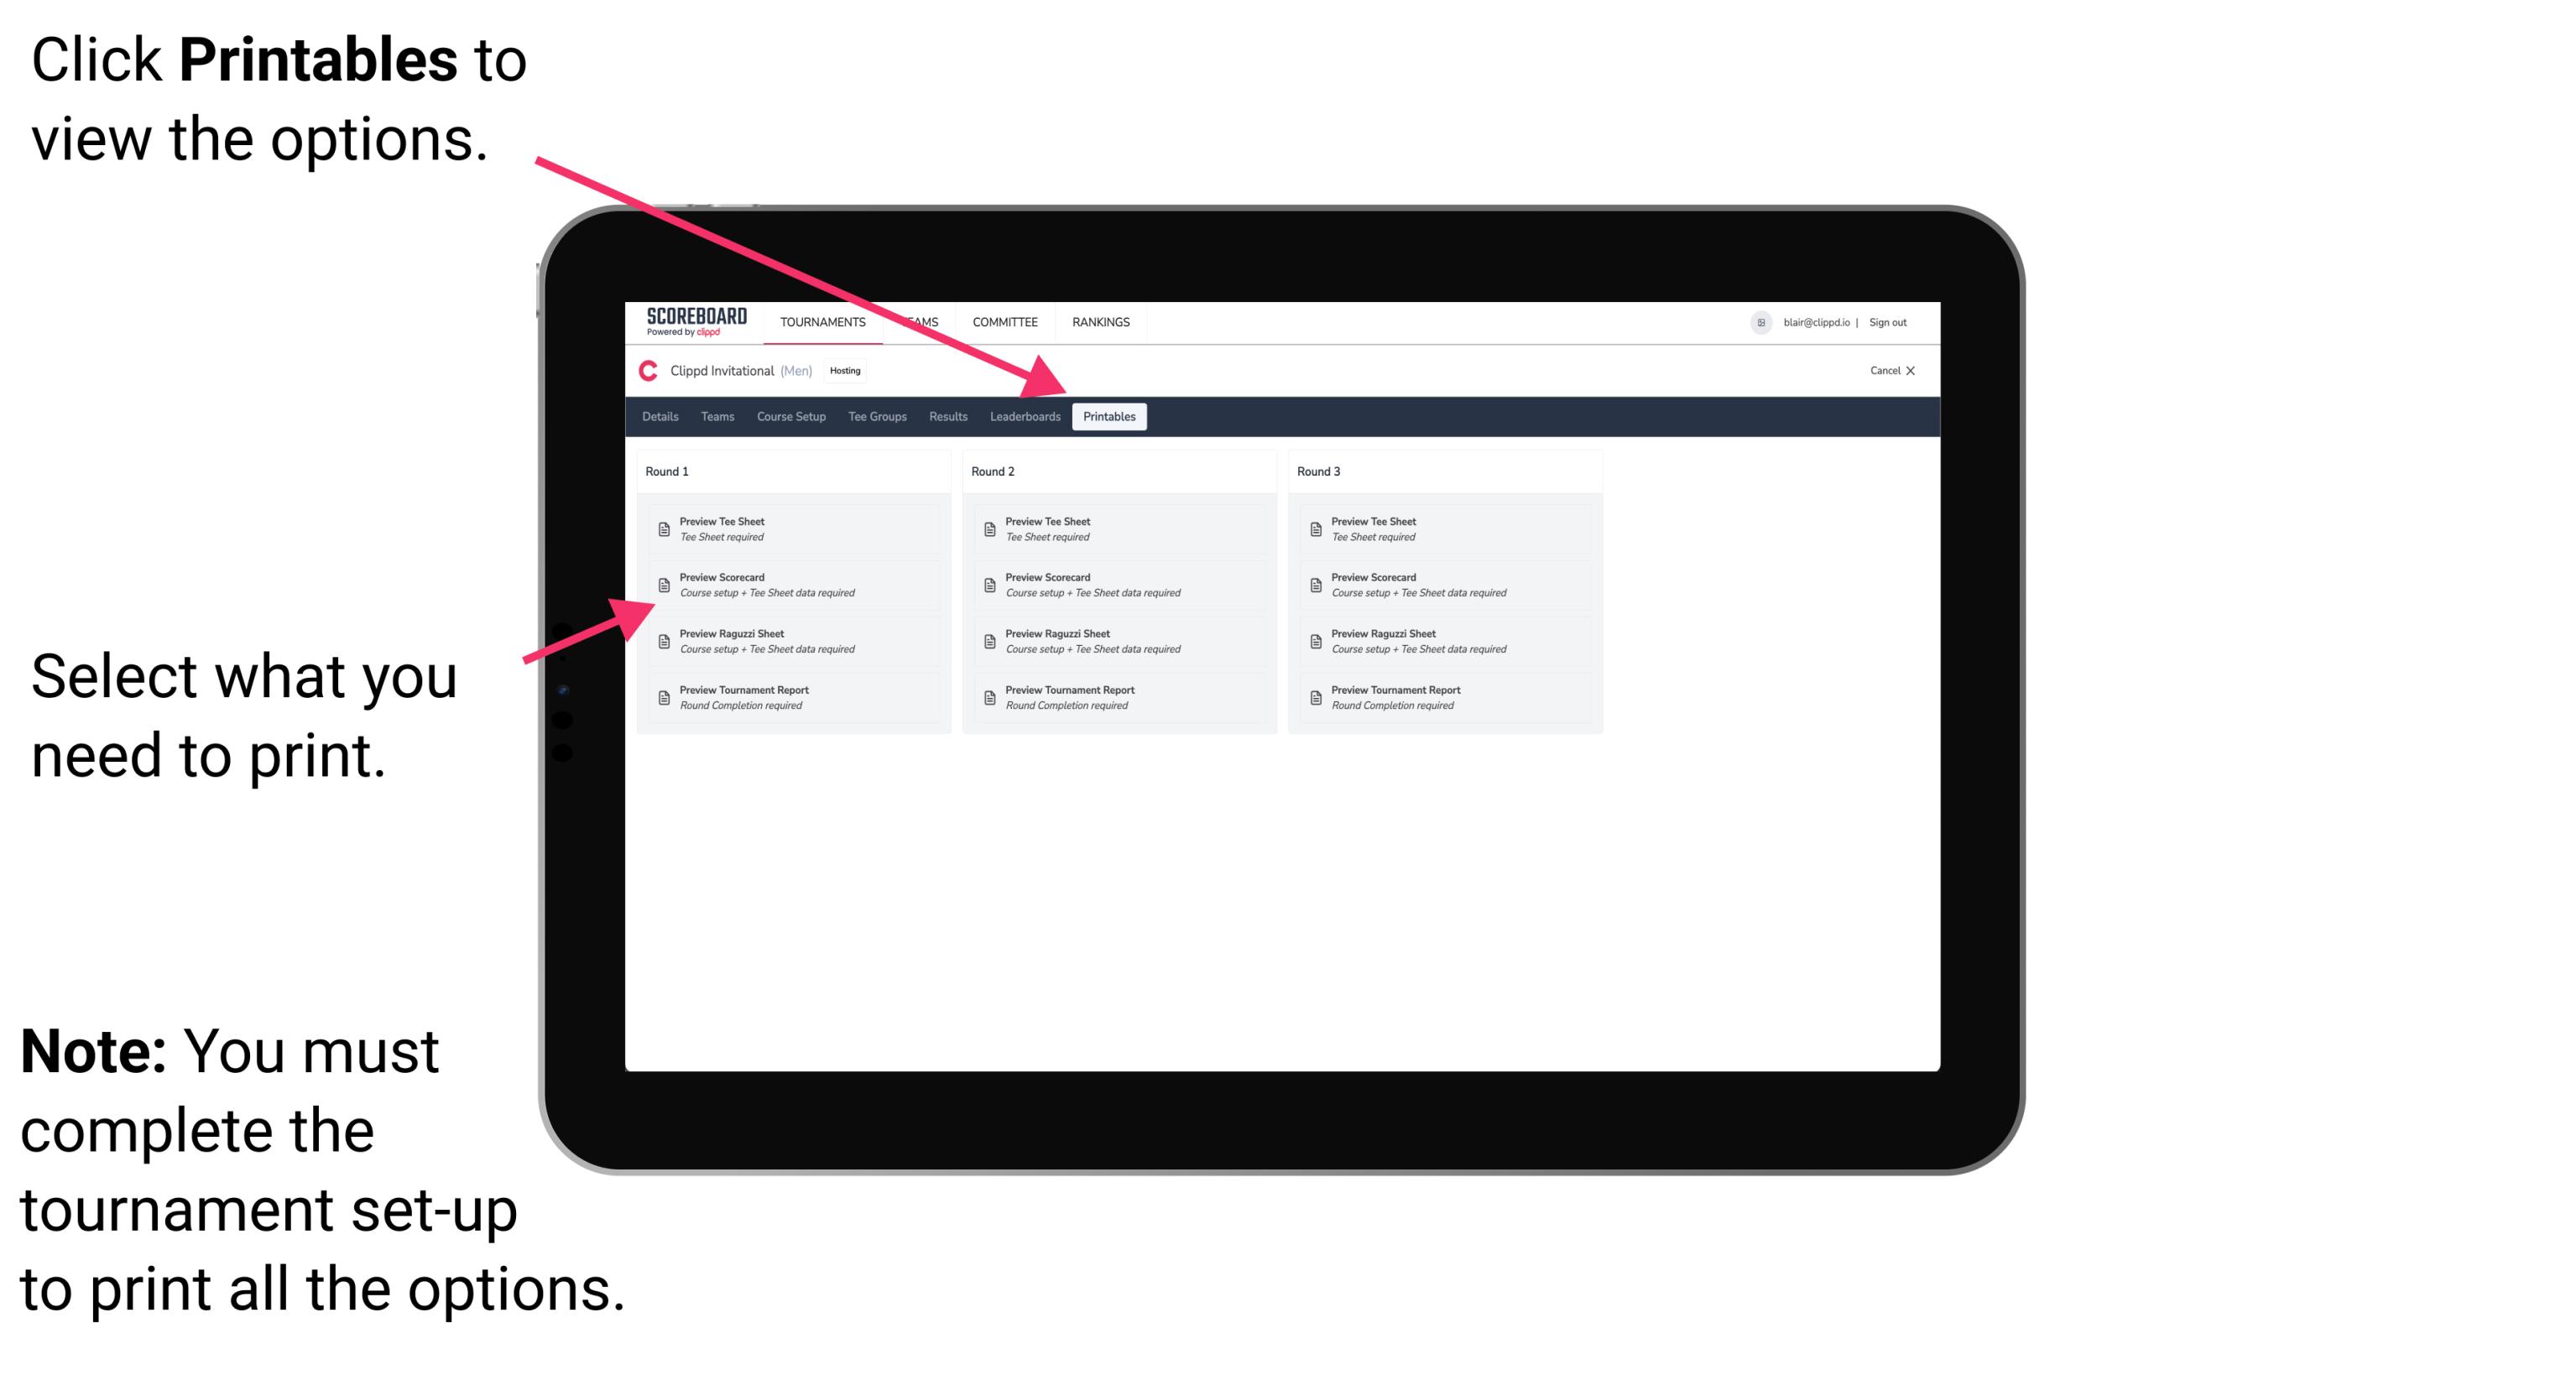
Task: Click the Printables tab
Action: pyautogui.click(x=1109, y=417)
